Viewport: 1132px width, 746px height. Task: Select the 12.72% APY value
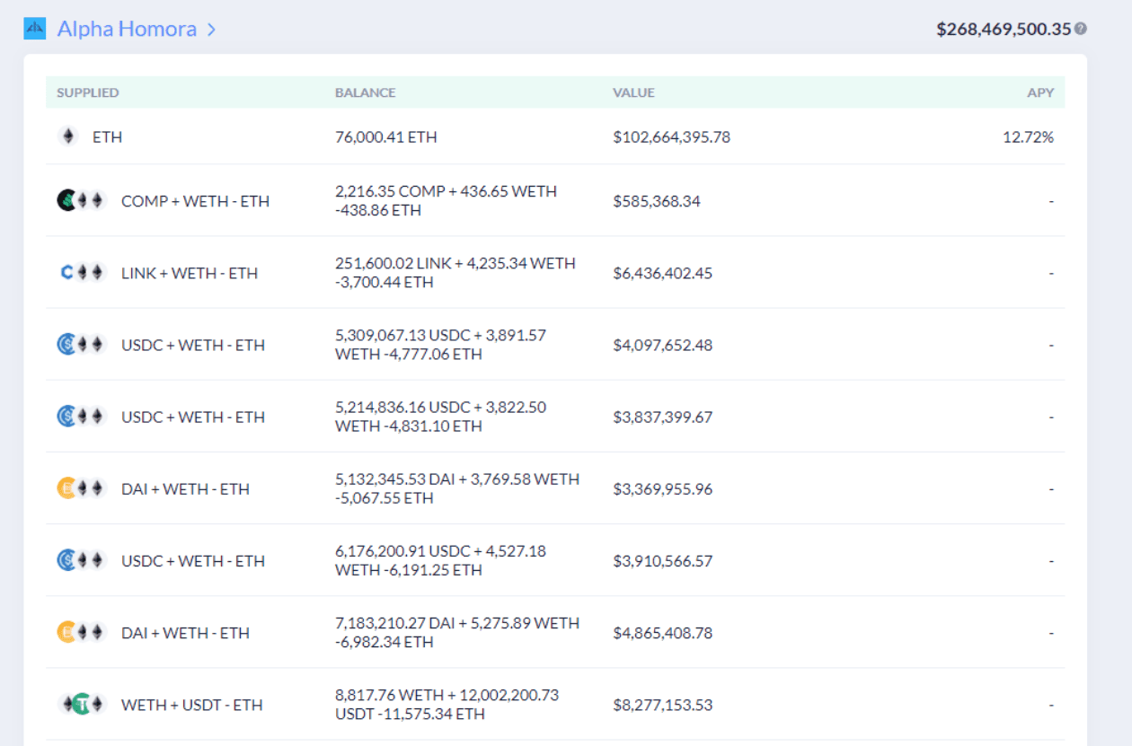click(x=1029, y=137)
